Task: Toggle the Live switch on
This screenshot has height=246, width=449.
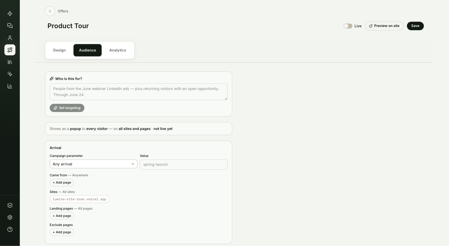Action: 348,26
